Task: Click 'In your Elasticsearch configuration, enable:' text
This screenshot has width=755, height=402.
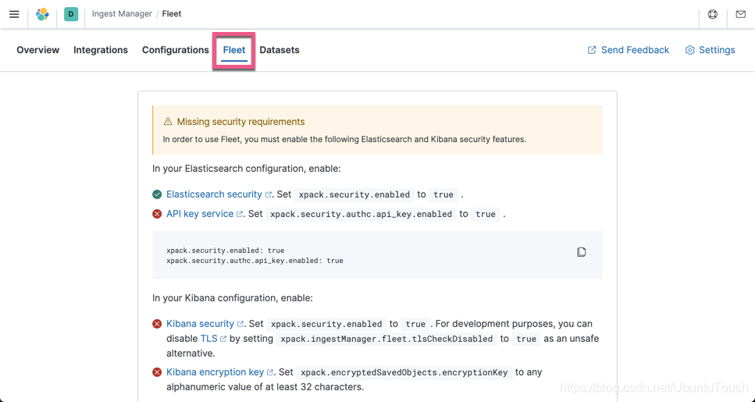Action: [x=247, y=169]
